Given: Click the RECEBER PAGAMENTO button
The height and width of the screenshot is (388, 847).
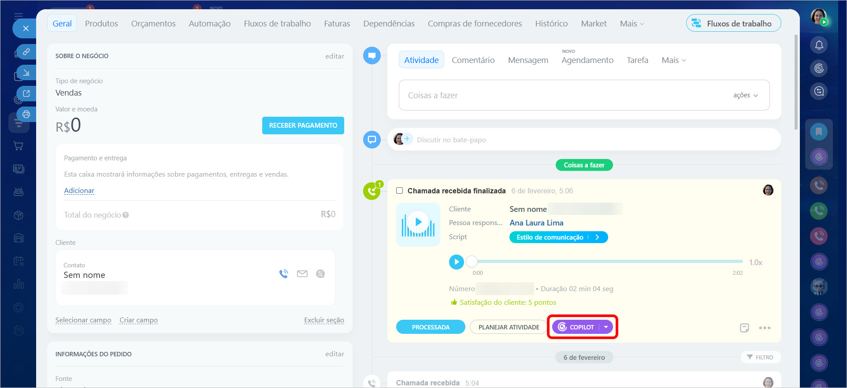Looking at the screenshot, I should pyautogui.click(x=303, y=126).
